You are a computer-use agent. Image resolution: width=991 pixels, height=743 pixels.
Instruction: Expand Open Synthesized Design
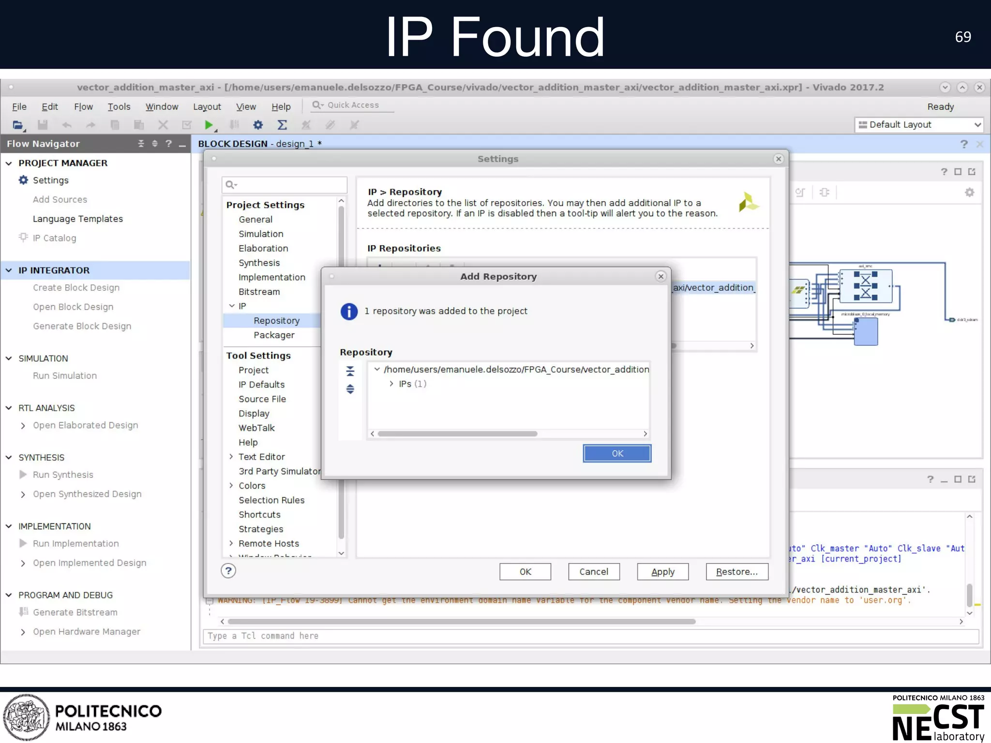(x=23, y=494)
